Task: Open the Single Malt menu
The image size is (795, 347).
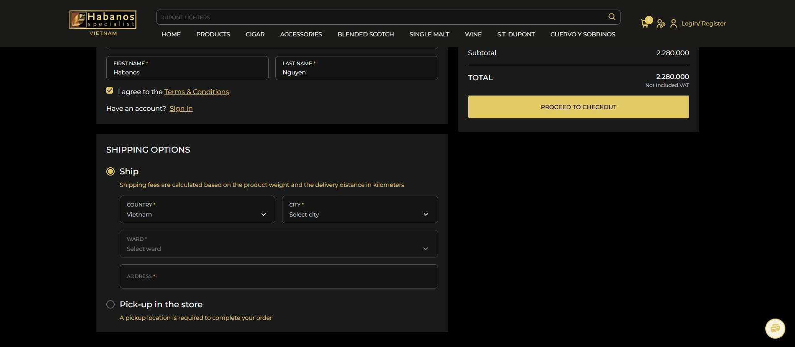Action: click(429, 34)
